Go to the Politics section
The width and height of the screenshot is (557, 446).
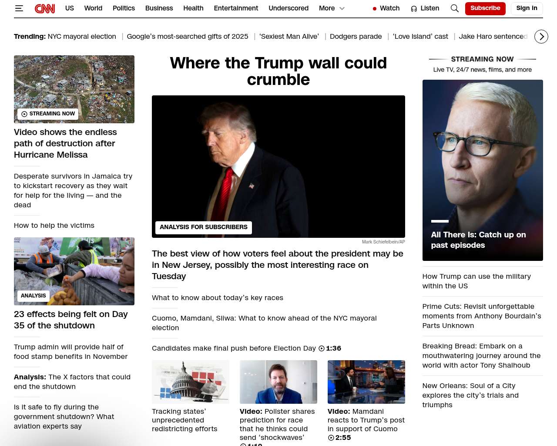point(124,8)
